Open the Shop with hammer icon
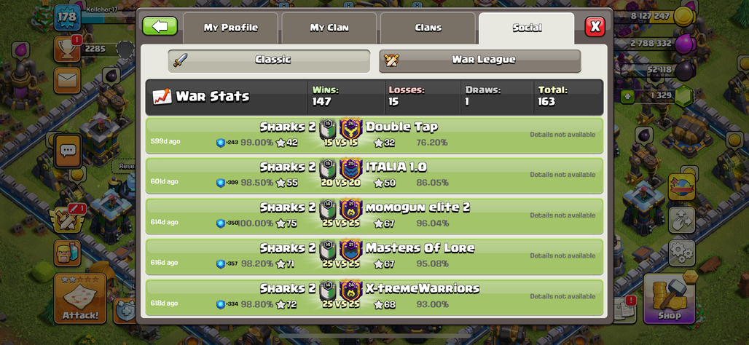749x345 pixels. (x=669, y=298)
